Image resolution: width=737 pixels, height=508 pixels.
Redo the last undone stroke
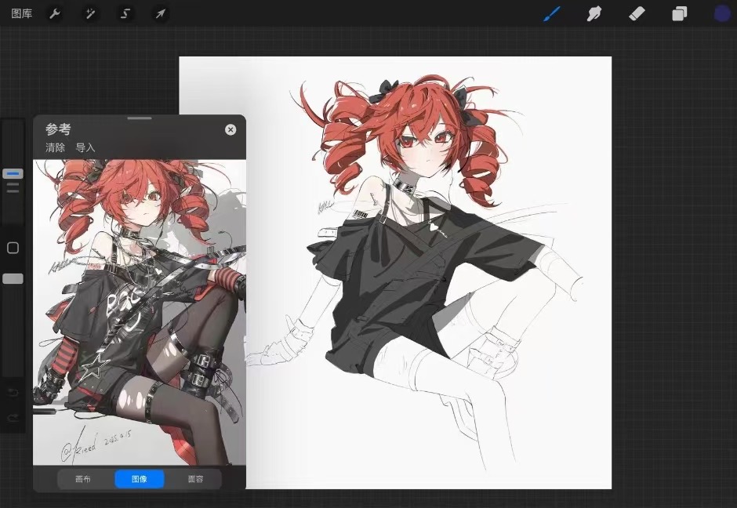pos(13,417)
